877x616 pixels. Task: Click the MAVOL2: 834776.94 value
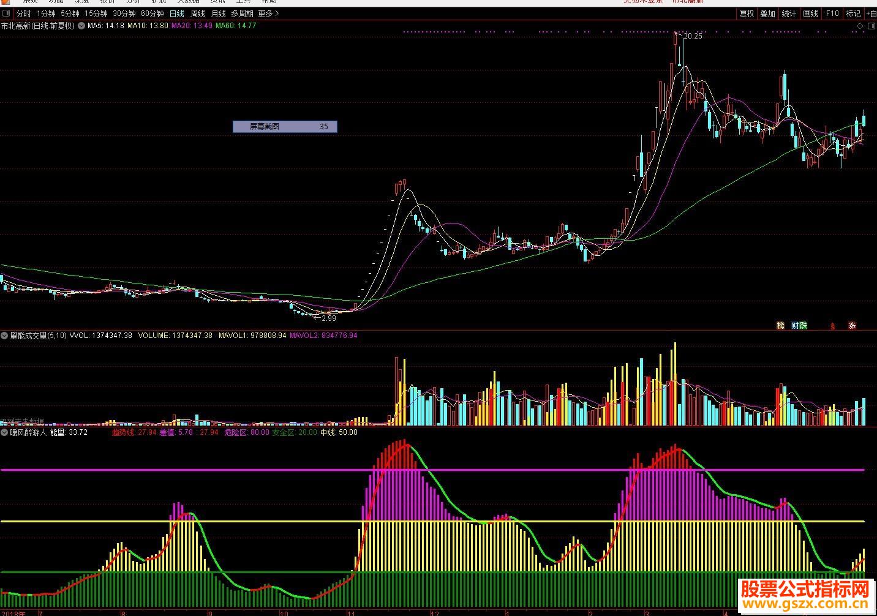tap(323, 336)
